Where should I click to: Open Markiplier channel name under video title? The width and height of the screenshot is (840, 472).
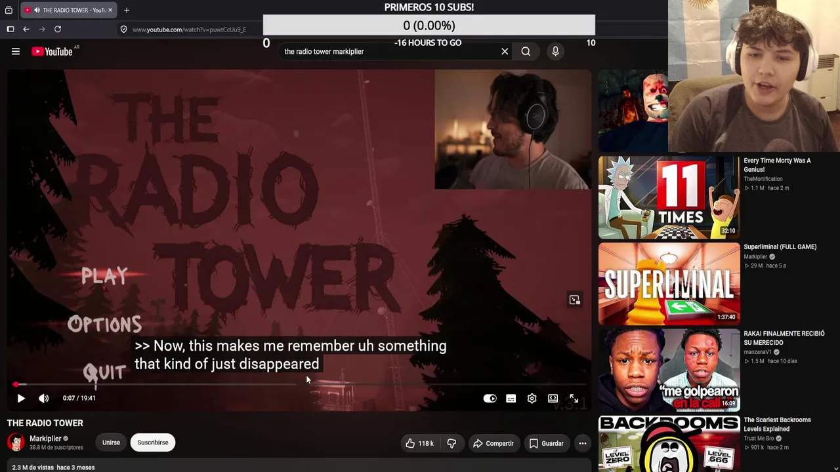pyautogui.click(x=45, y=439)
